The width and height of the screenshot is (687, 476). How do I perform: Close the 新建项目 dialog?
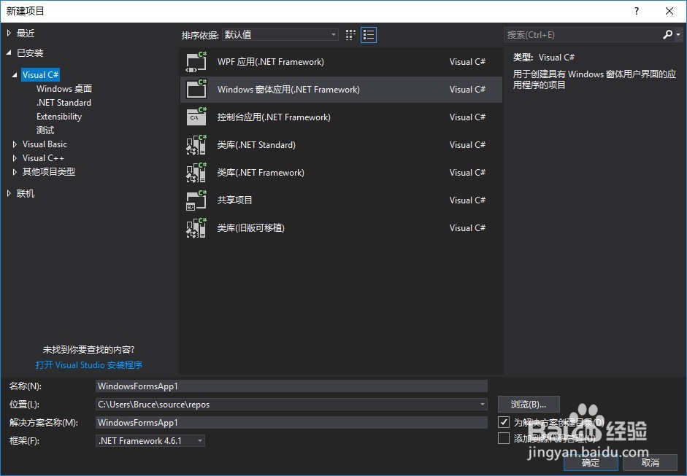click(x=669, y=11)
